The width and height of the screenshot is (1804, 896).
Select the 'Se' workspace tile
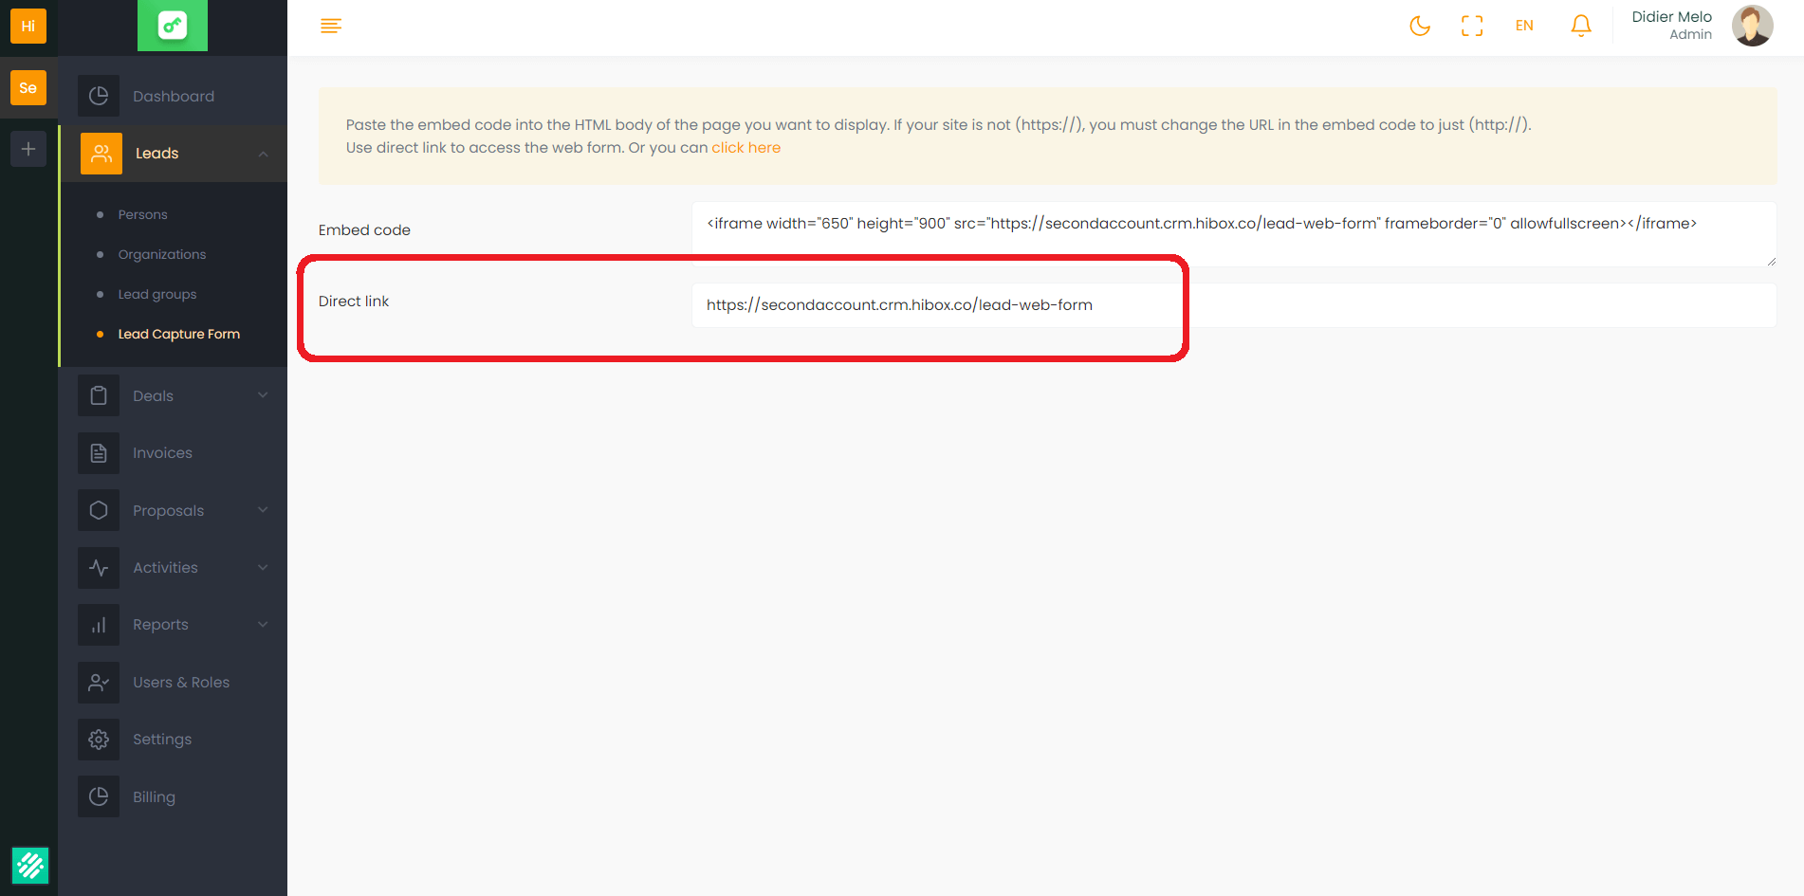pos(28,88)
